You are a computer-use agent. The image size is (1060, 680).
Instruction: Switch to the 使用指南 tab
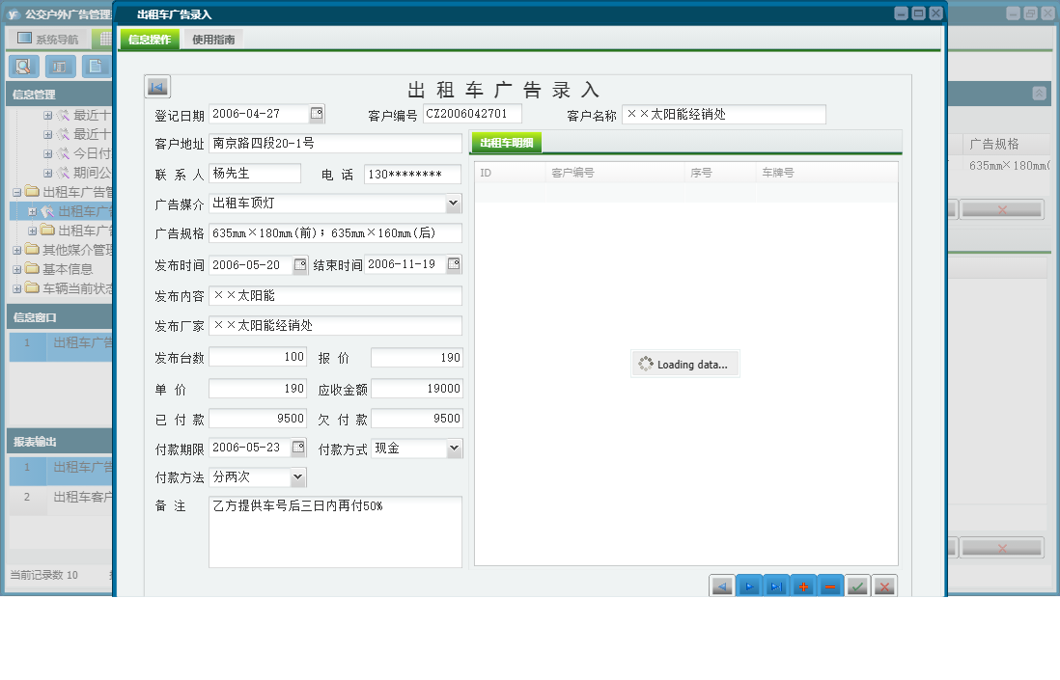tap(213, 40)
